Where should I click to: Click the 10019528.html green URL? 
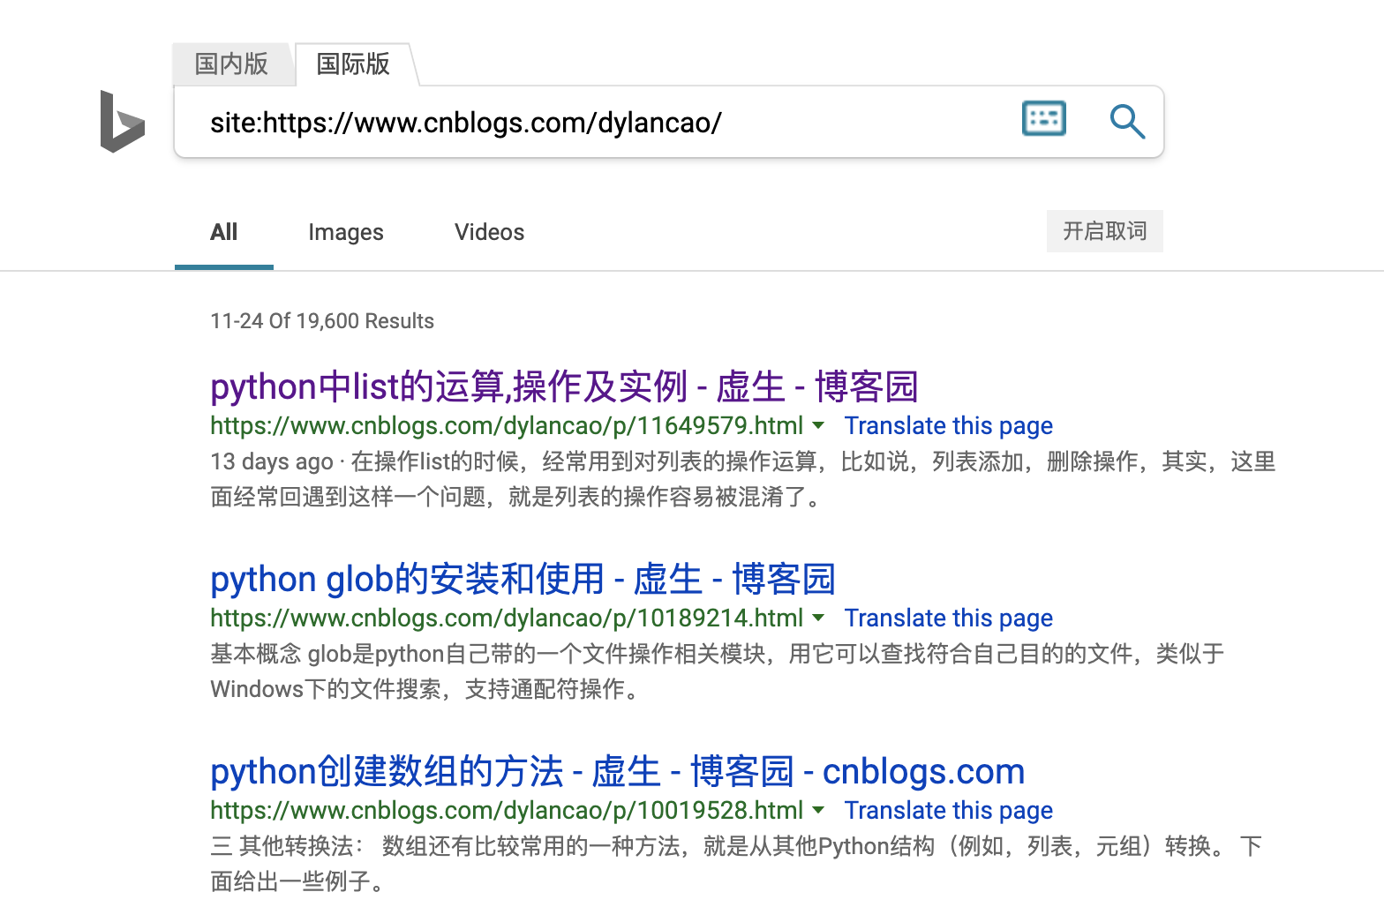(507, 811)
